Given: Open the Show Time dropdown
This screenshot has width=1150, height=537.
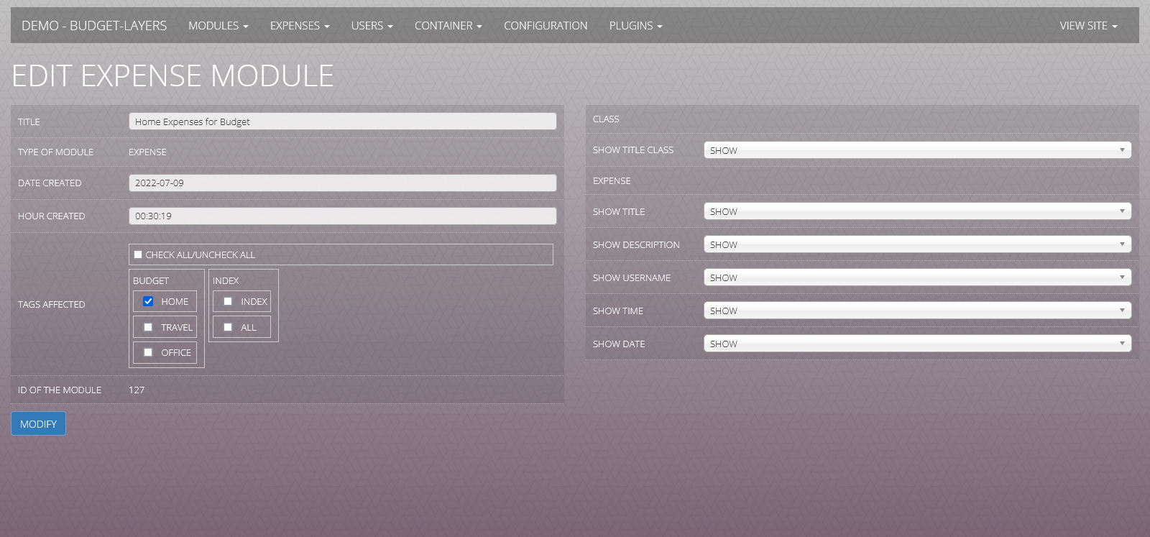Looking at the screenshot, I should tap(917, 311).
